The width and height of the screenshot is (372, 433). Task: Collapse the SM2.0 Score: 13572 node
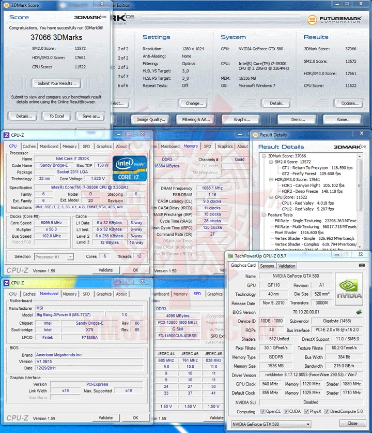[x=271, y=162]
